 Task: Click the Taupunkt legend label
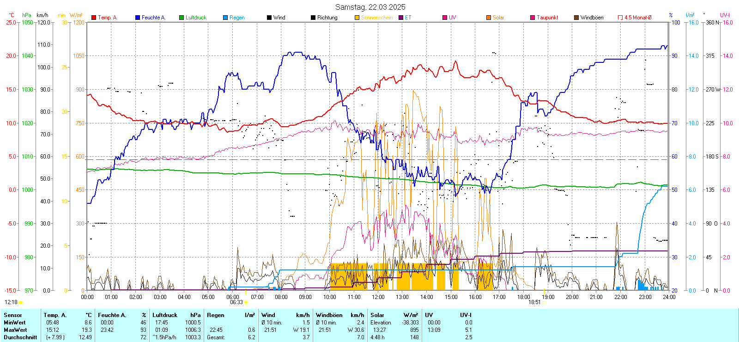547,18
